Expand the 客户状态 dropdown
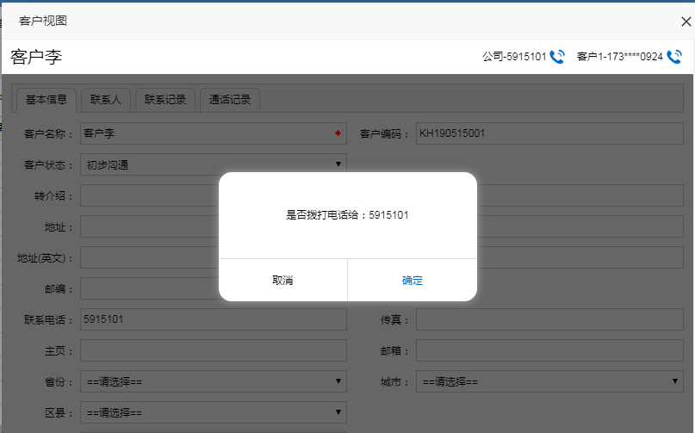The width and height of the screenshot is (695, 433). click(213, 164)
